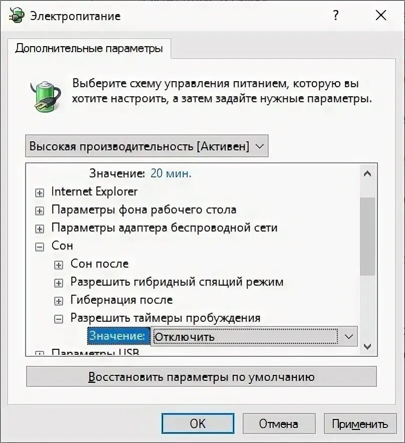Expand Разрешить гибридный спящий режим
The width and height of the screenshot is (405, 443).
tap(59, 283)
